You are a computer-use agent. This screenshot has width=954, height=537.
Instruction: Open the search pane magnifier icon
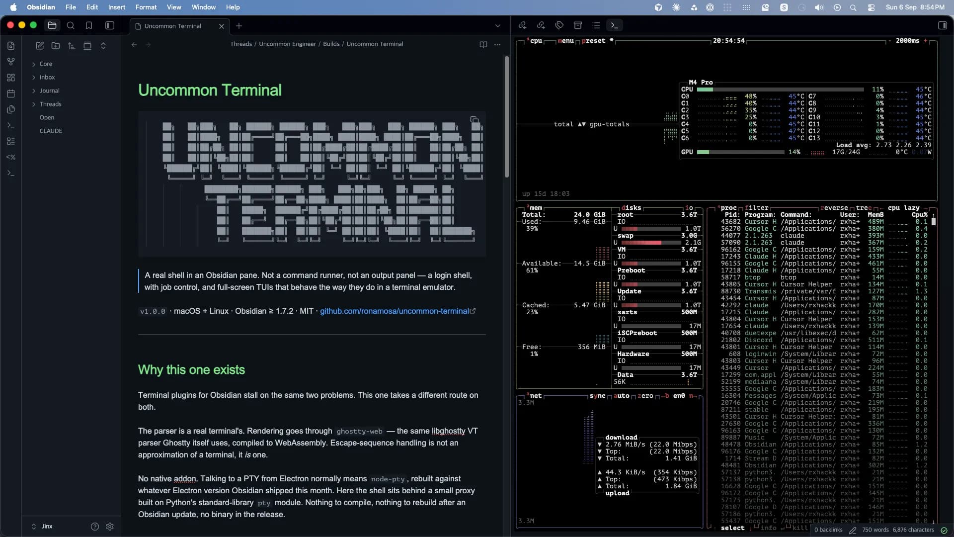(x=71, y=25)
